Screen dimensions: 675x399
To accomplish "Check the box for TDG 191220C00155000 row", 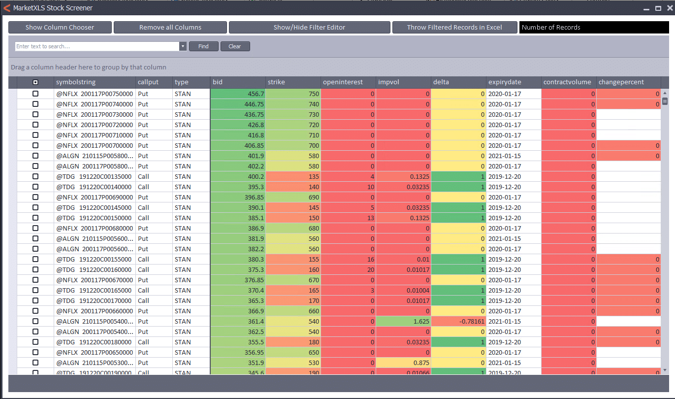I will (x=35, y=259).
